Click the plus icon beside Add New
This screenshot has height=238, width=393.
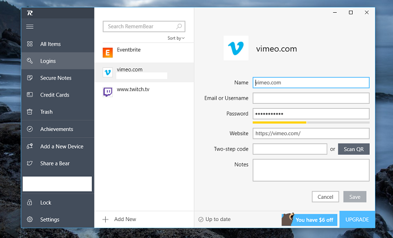point(106,219)
